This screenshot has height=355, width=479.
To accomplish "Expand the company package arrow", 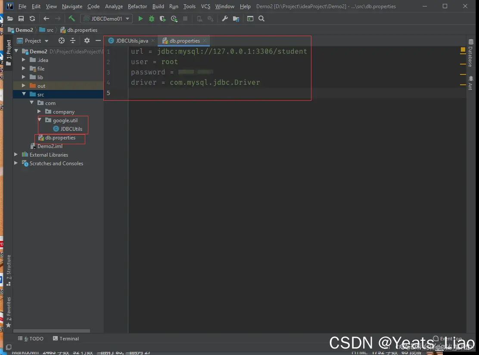I will pyautogui.click(x=39, y=111).
